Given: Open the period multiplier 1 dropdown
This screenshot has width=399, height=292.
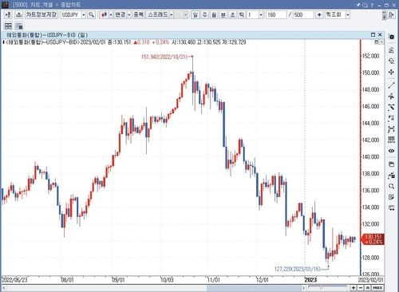Looking at the screenshot, I should click(x=261, y=15).
